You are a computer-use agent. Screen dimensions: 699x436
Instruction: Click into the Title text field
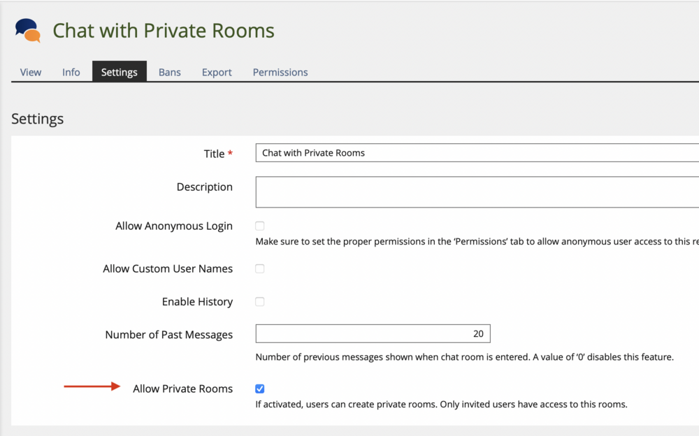[x=477, y=153]
